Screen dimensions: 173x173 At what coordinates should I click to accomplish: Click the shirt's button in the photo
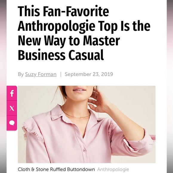click(84, 150)
